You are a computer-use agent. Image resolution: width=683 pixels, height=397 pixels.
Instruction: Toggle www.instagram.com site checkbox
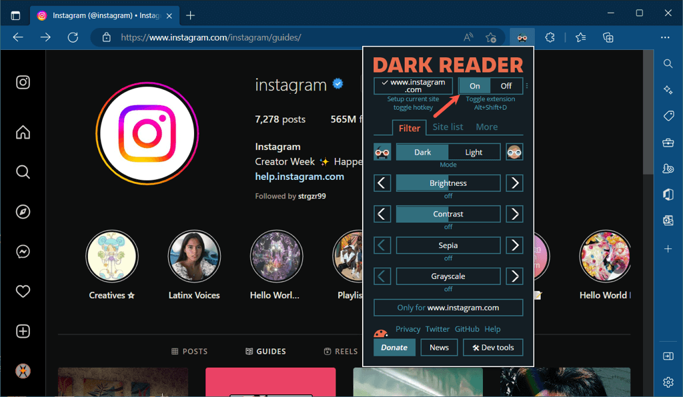point(413,86)
